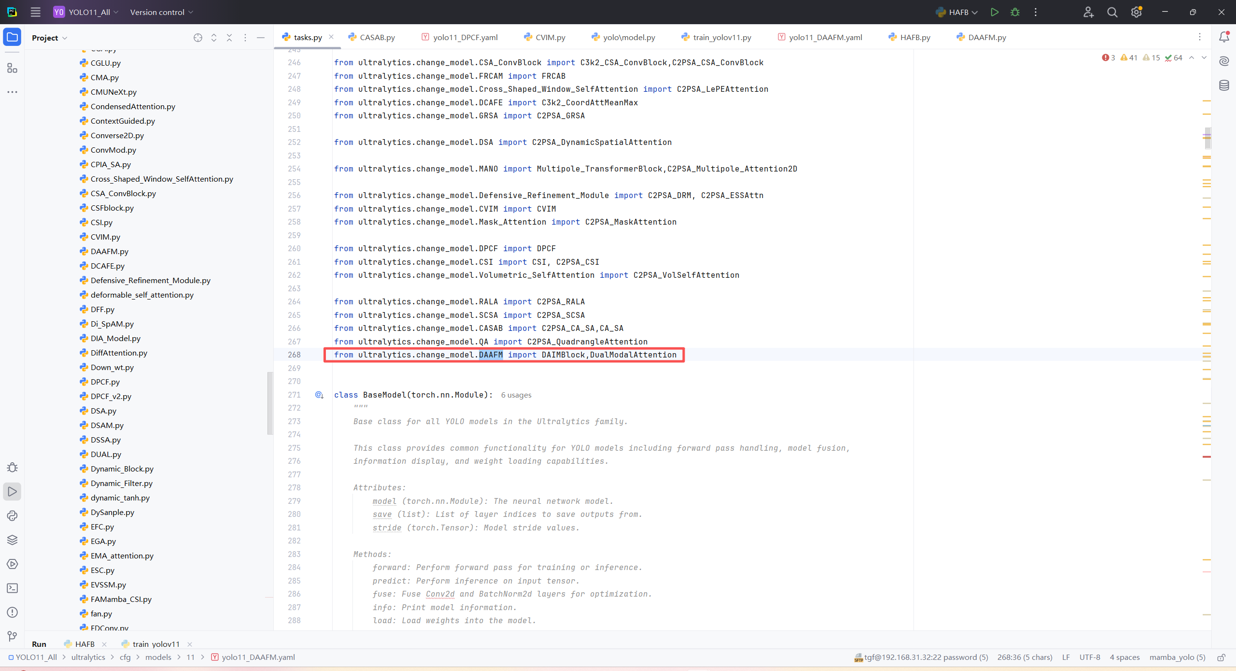Toggle the Problems tool window icon
1236x671 pixels.
[x=12, y=613]
